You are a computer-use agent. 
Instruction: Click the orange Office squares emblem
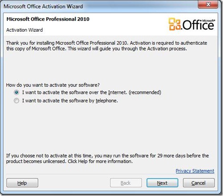tap(175, 24)
